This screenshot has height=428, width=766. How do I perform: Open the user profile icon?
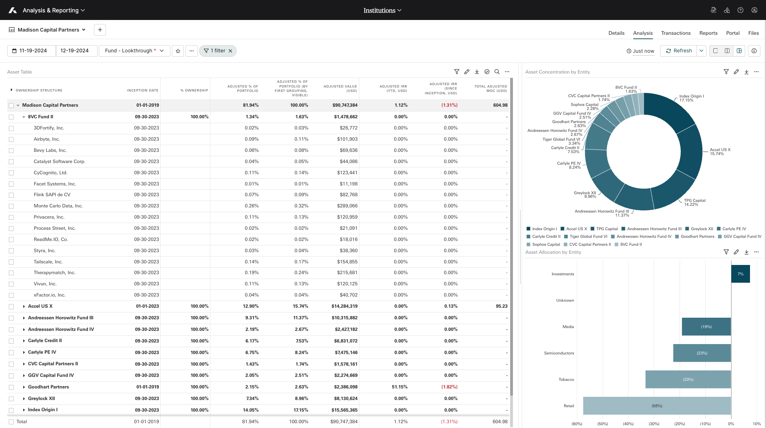click(x=754, y=10)
